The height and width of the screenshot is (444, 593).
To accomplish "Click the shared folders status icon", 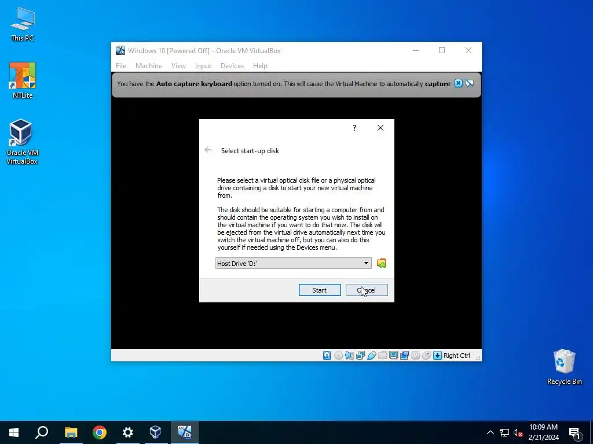I will click(x=382, y=356).
